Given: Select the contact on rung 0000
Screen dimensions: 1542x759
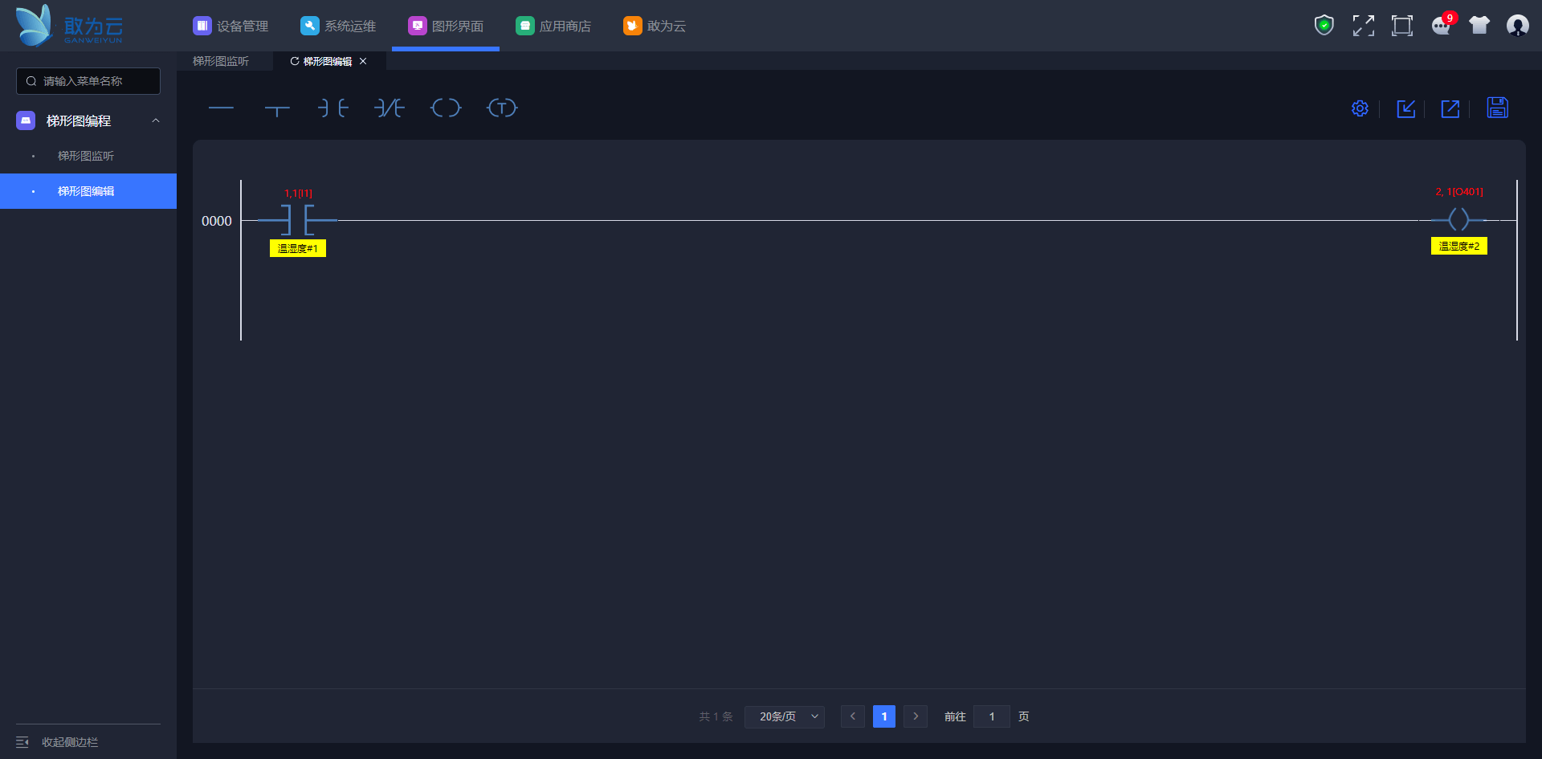Looking at the screenshot, I should click(297, 219).
